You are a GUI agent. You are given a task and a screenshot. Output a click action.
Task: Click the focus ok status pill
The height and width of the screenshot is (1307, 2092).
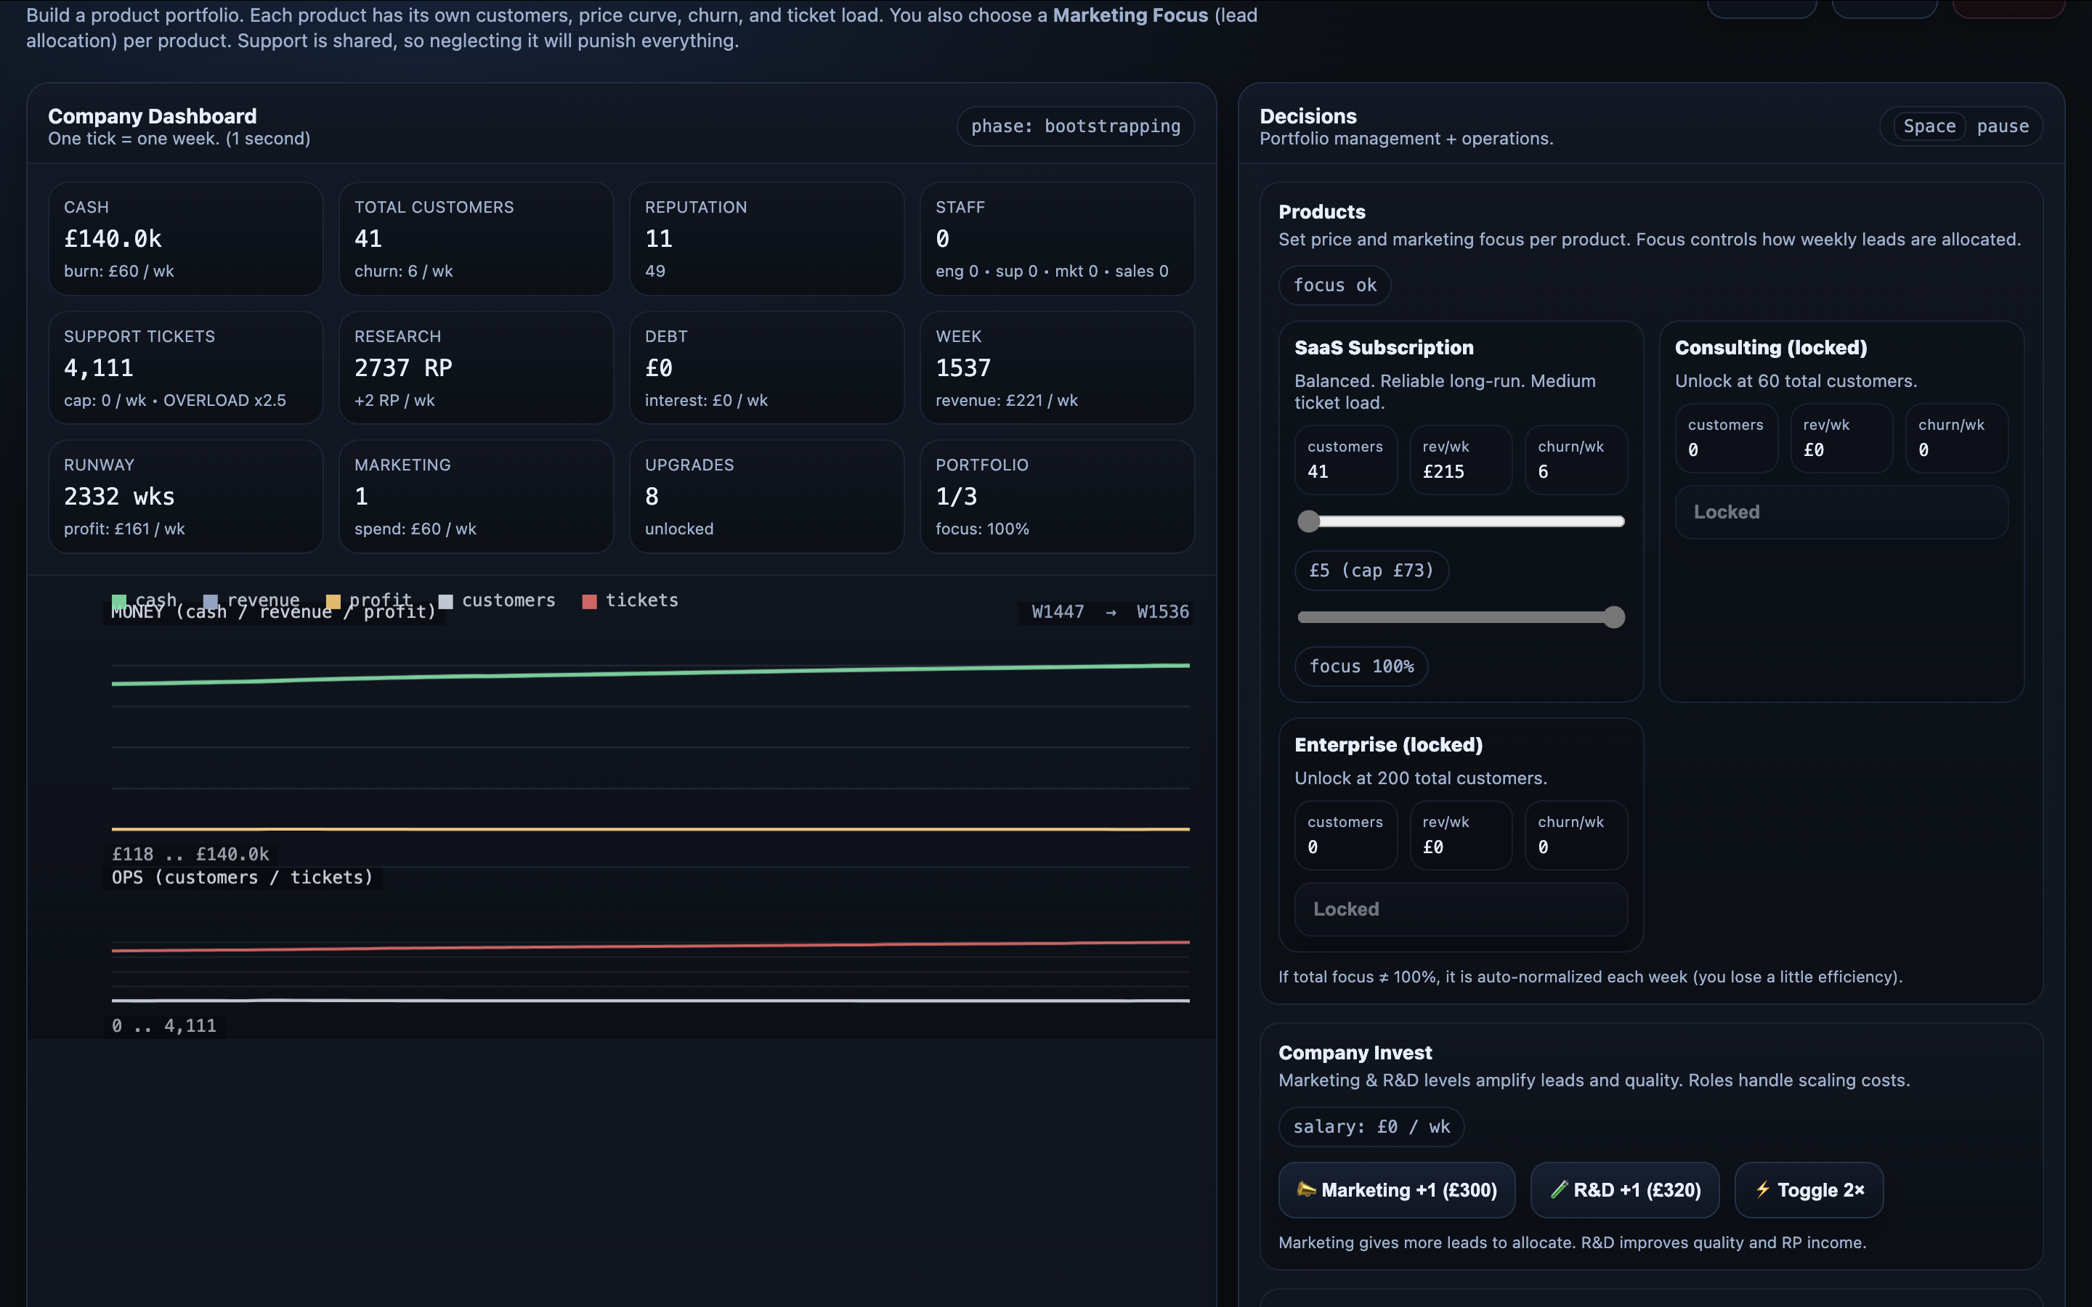[x=1334, y=285]
